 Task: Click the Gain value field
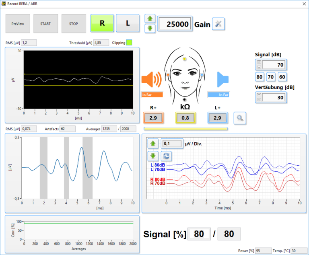pyautogui.click(x=175, y=24)
